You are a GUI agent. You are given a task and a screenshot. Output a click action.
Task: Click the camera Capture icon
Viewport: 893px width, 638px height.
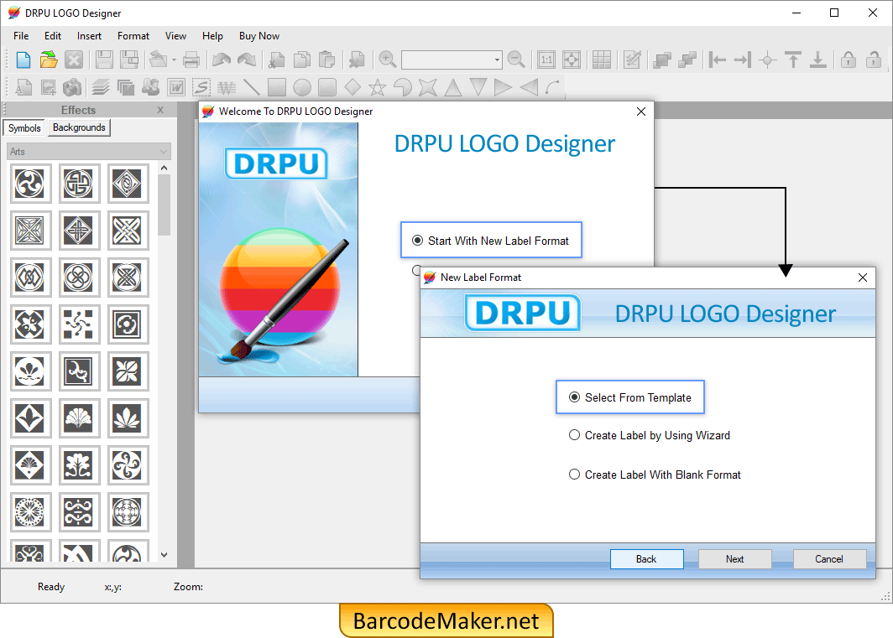[x=72, y=87]
